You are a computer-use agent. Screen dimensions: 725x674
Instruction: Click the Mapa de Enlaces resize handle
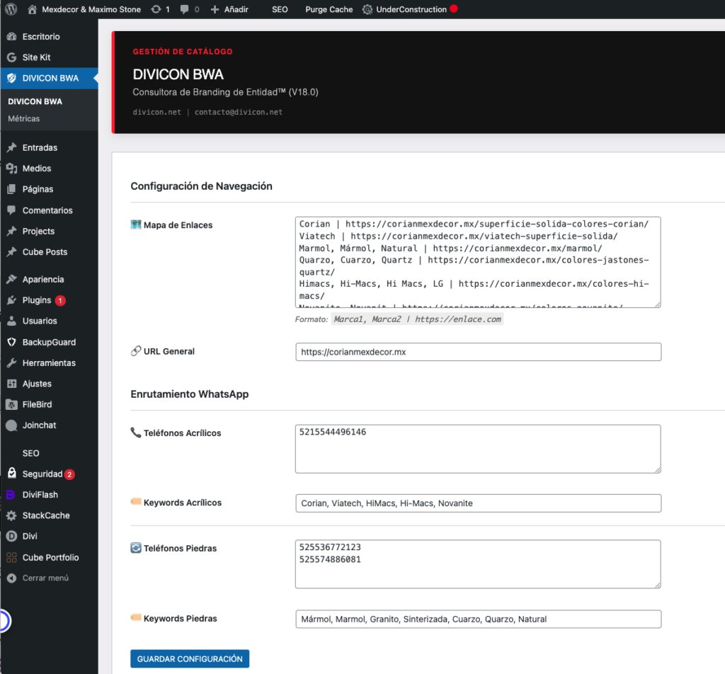[x=658, y=304]
